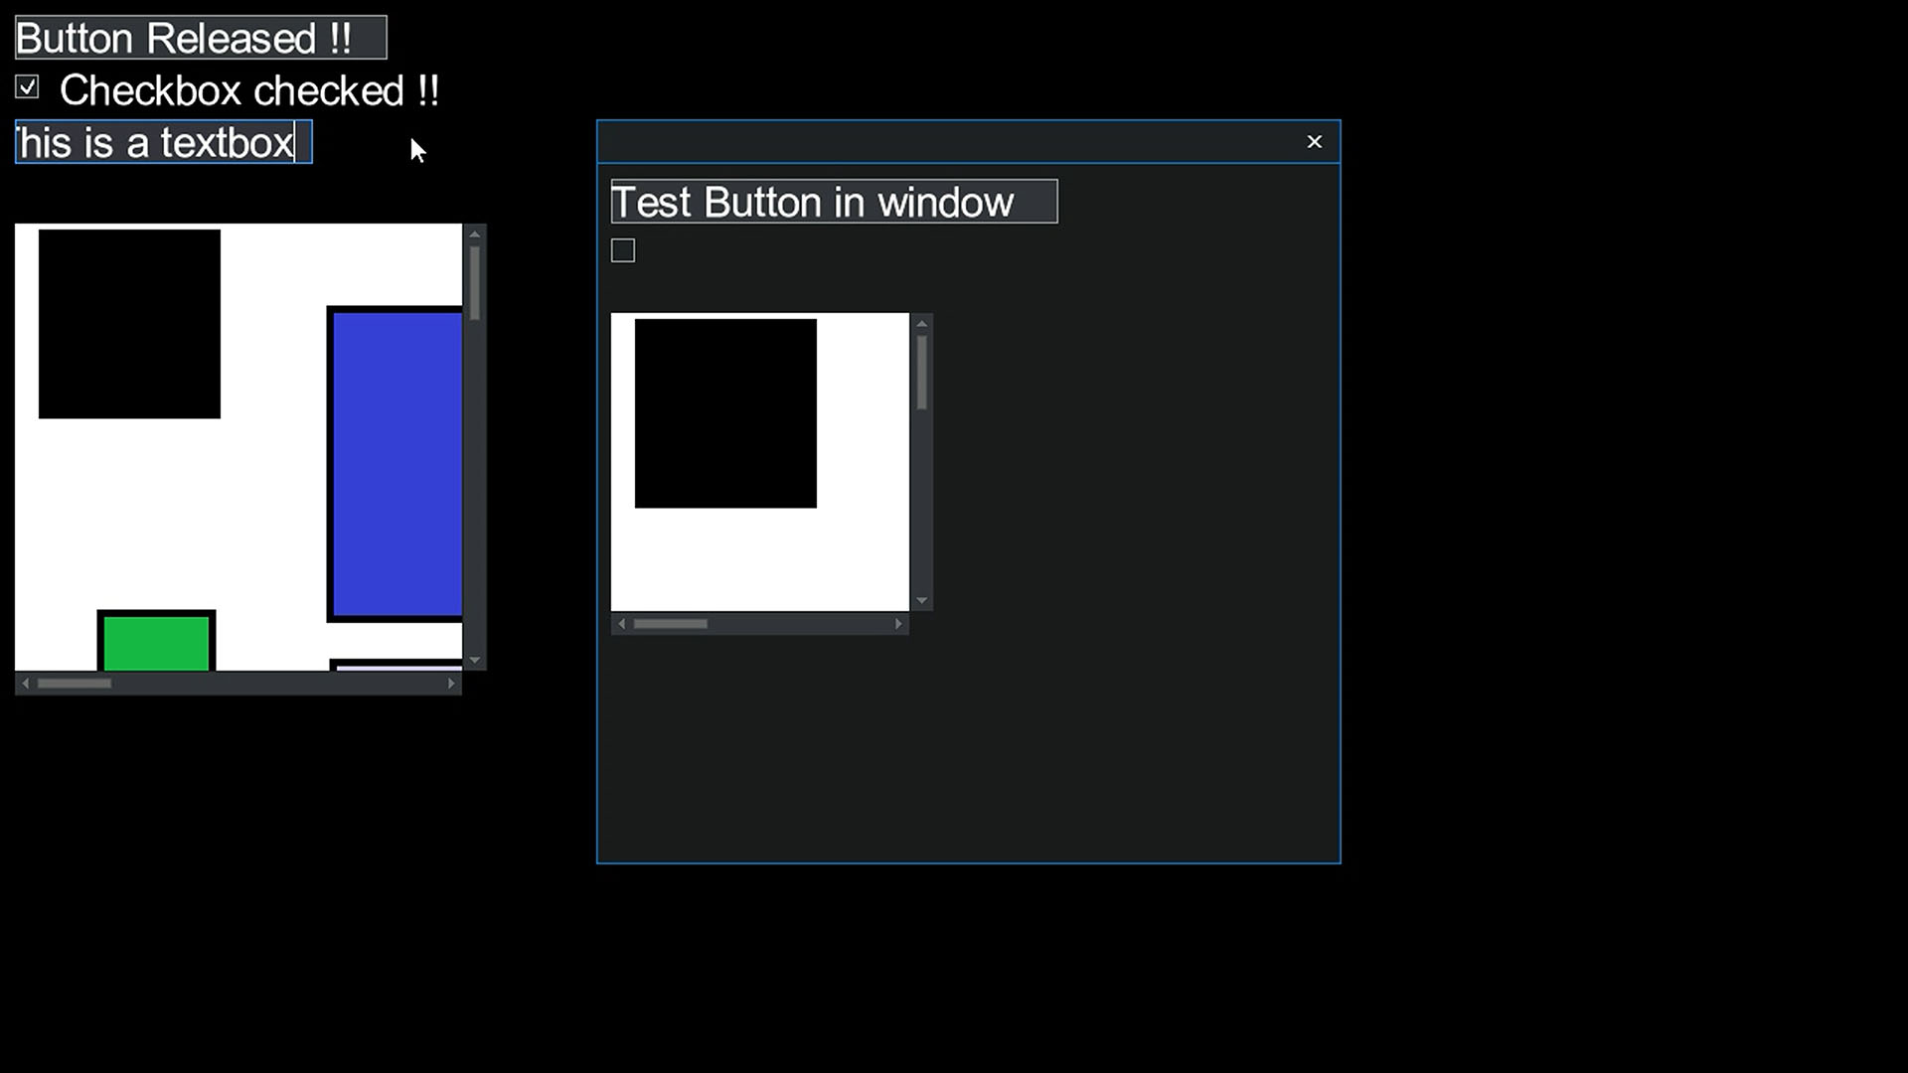Enable the unchecked box in main window

(x=622, y=251)
